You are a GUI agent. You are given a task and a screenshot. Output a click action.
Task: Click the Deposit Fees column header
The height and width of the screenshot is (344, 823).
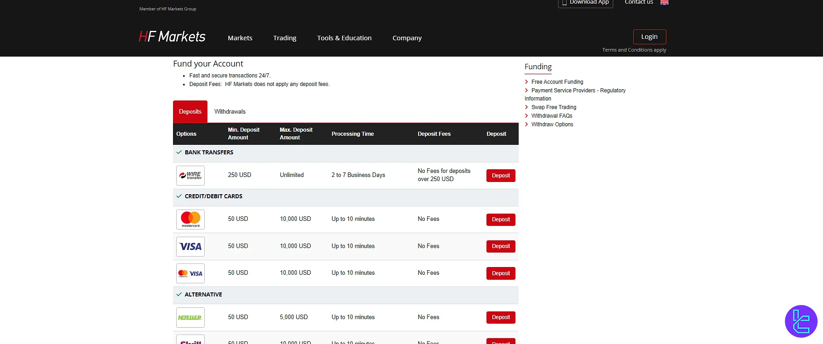[434, 134]
